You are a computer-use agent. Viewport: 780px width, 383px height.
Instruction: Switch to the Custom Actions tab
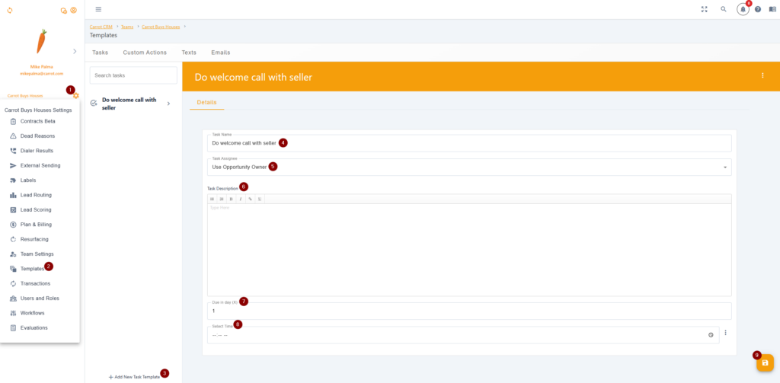(144, 53)
